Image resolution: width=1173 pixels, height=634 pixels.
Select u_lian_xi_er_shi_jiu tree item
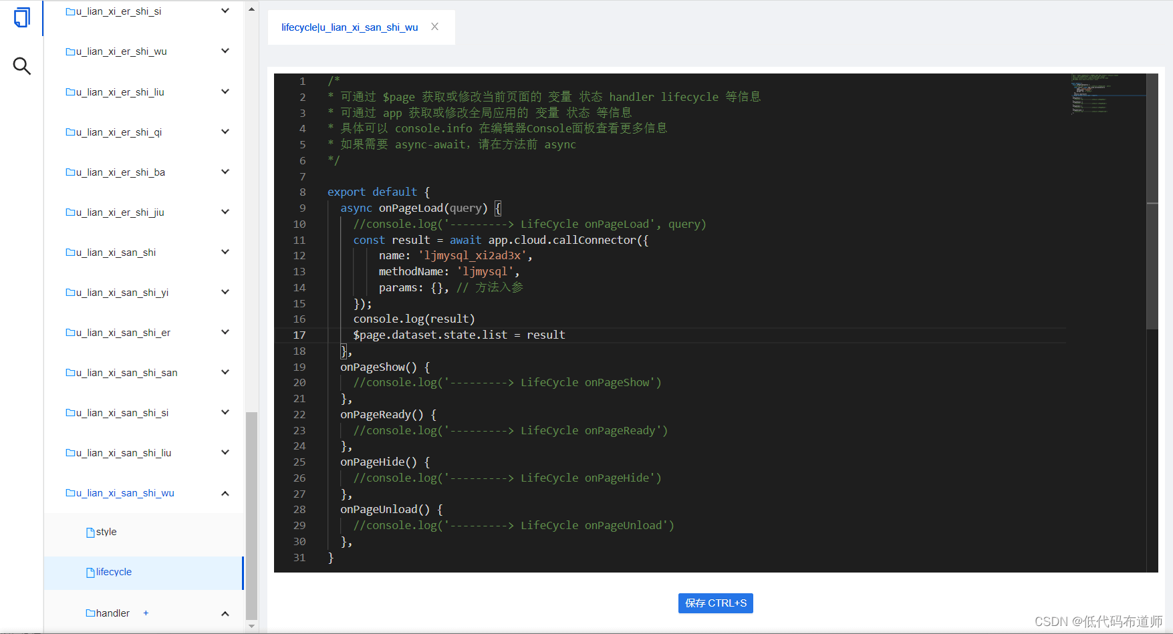click(x=115, y=212)
